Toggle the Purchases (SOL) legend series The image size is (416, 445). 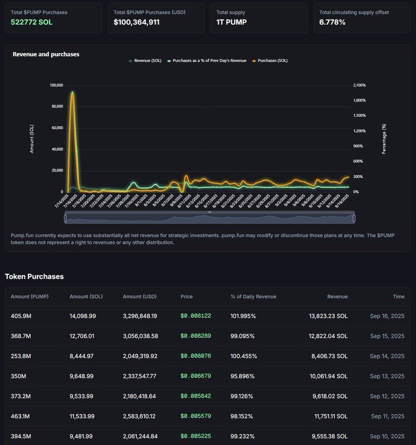point(270,61)
